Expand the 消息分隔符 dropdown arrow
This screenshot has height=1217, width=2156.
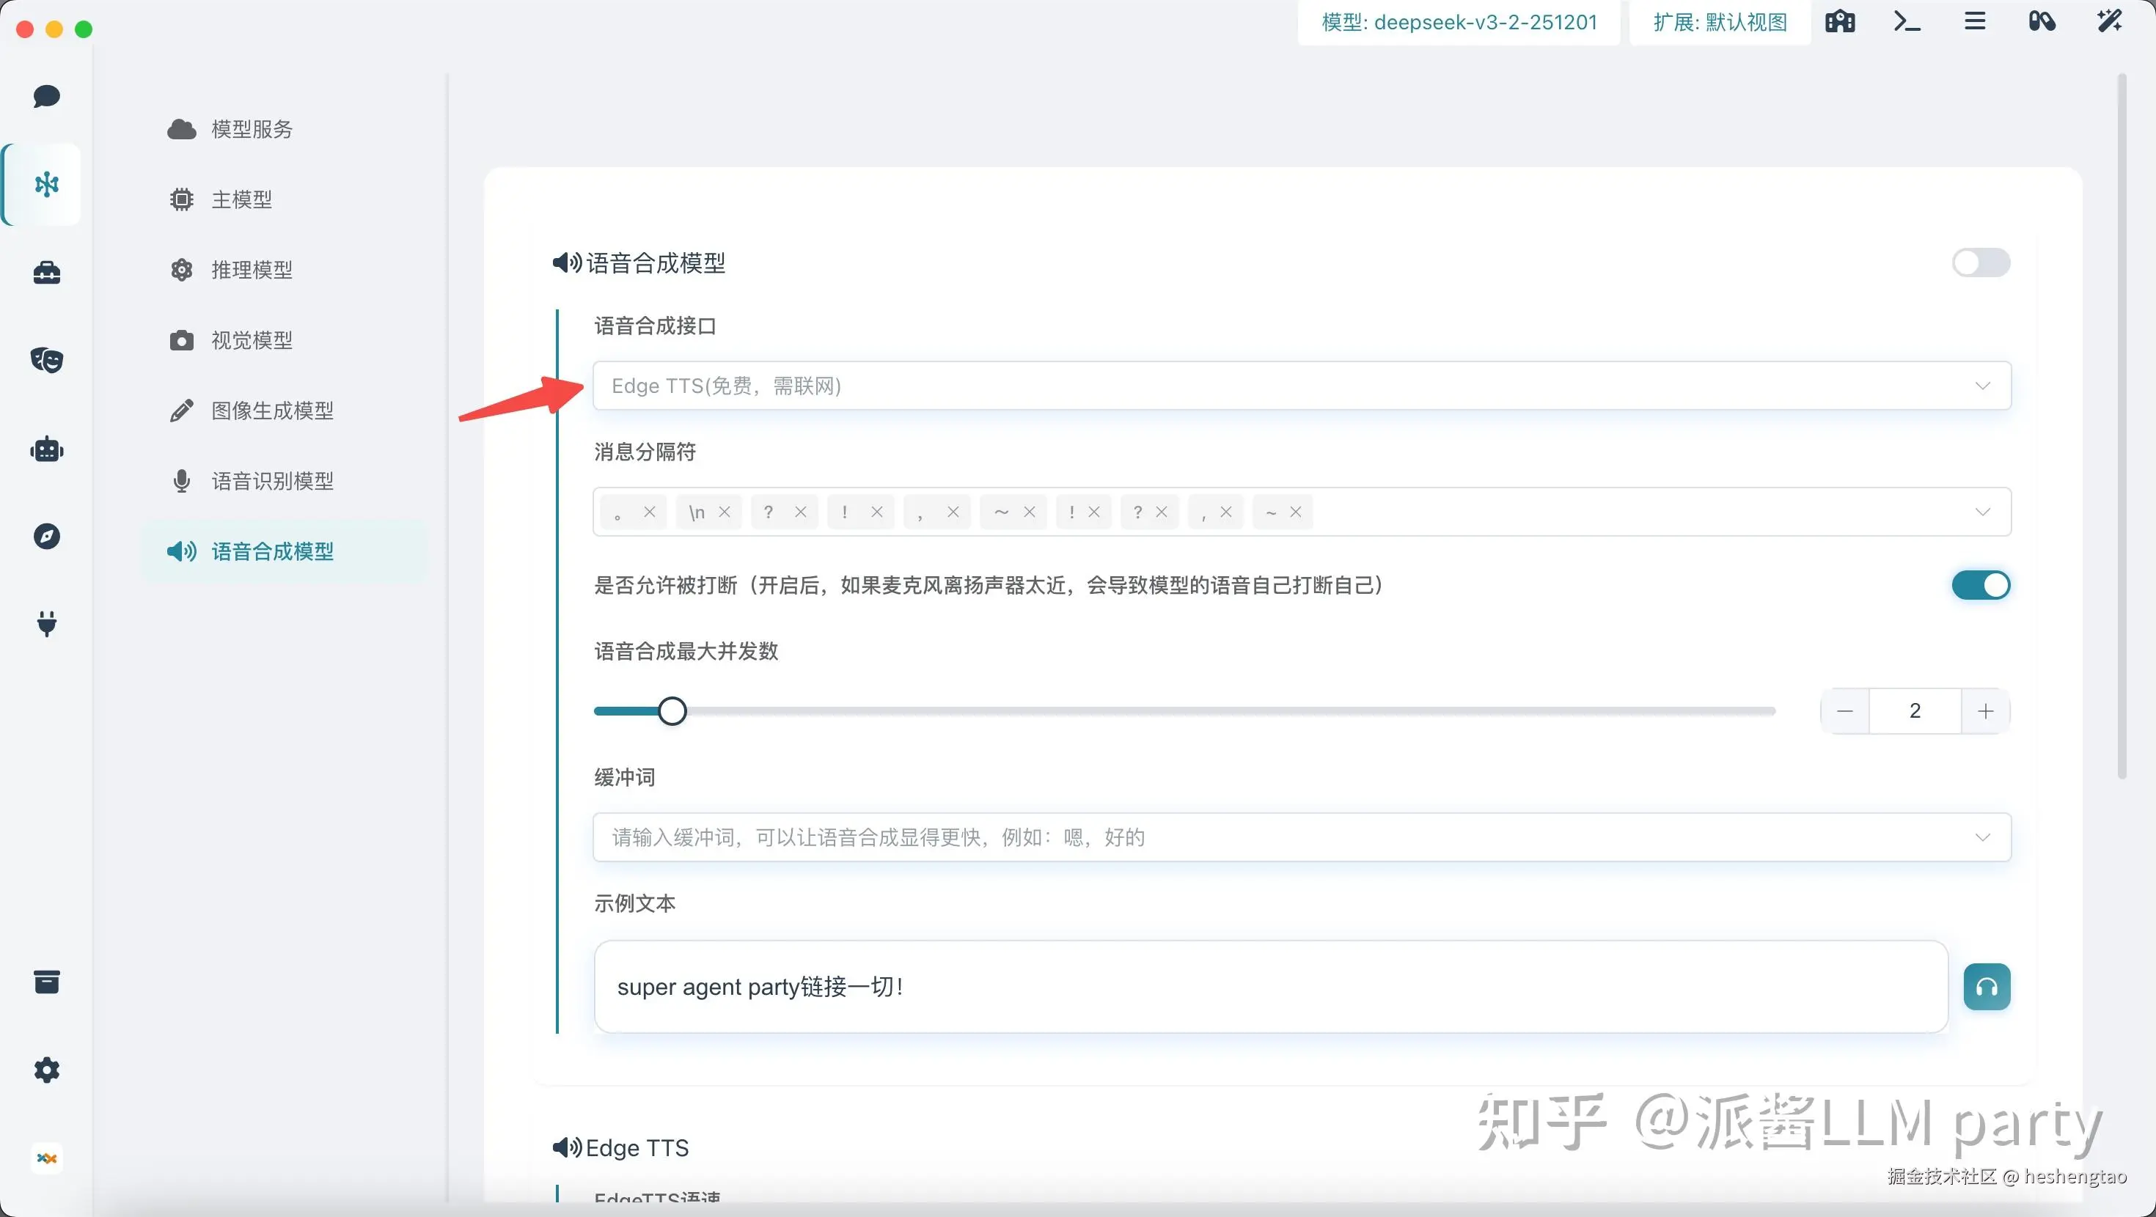(x=1982, y=512)
